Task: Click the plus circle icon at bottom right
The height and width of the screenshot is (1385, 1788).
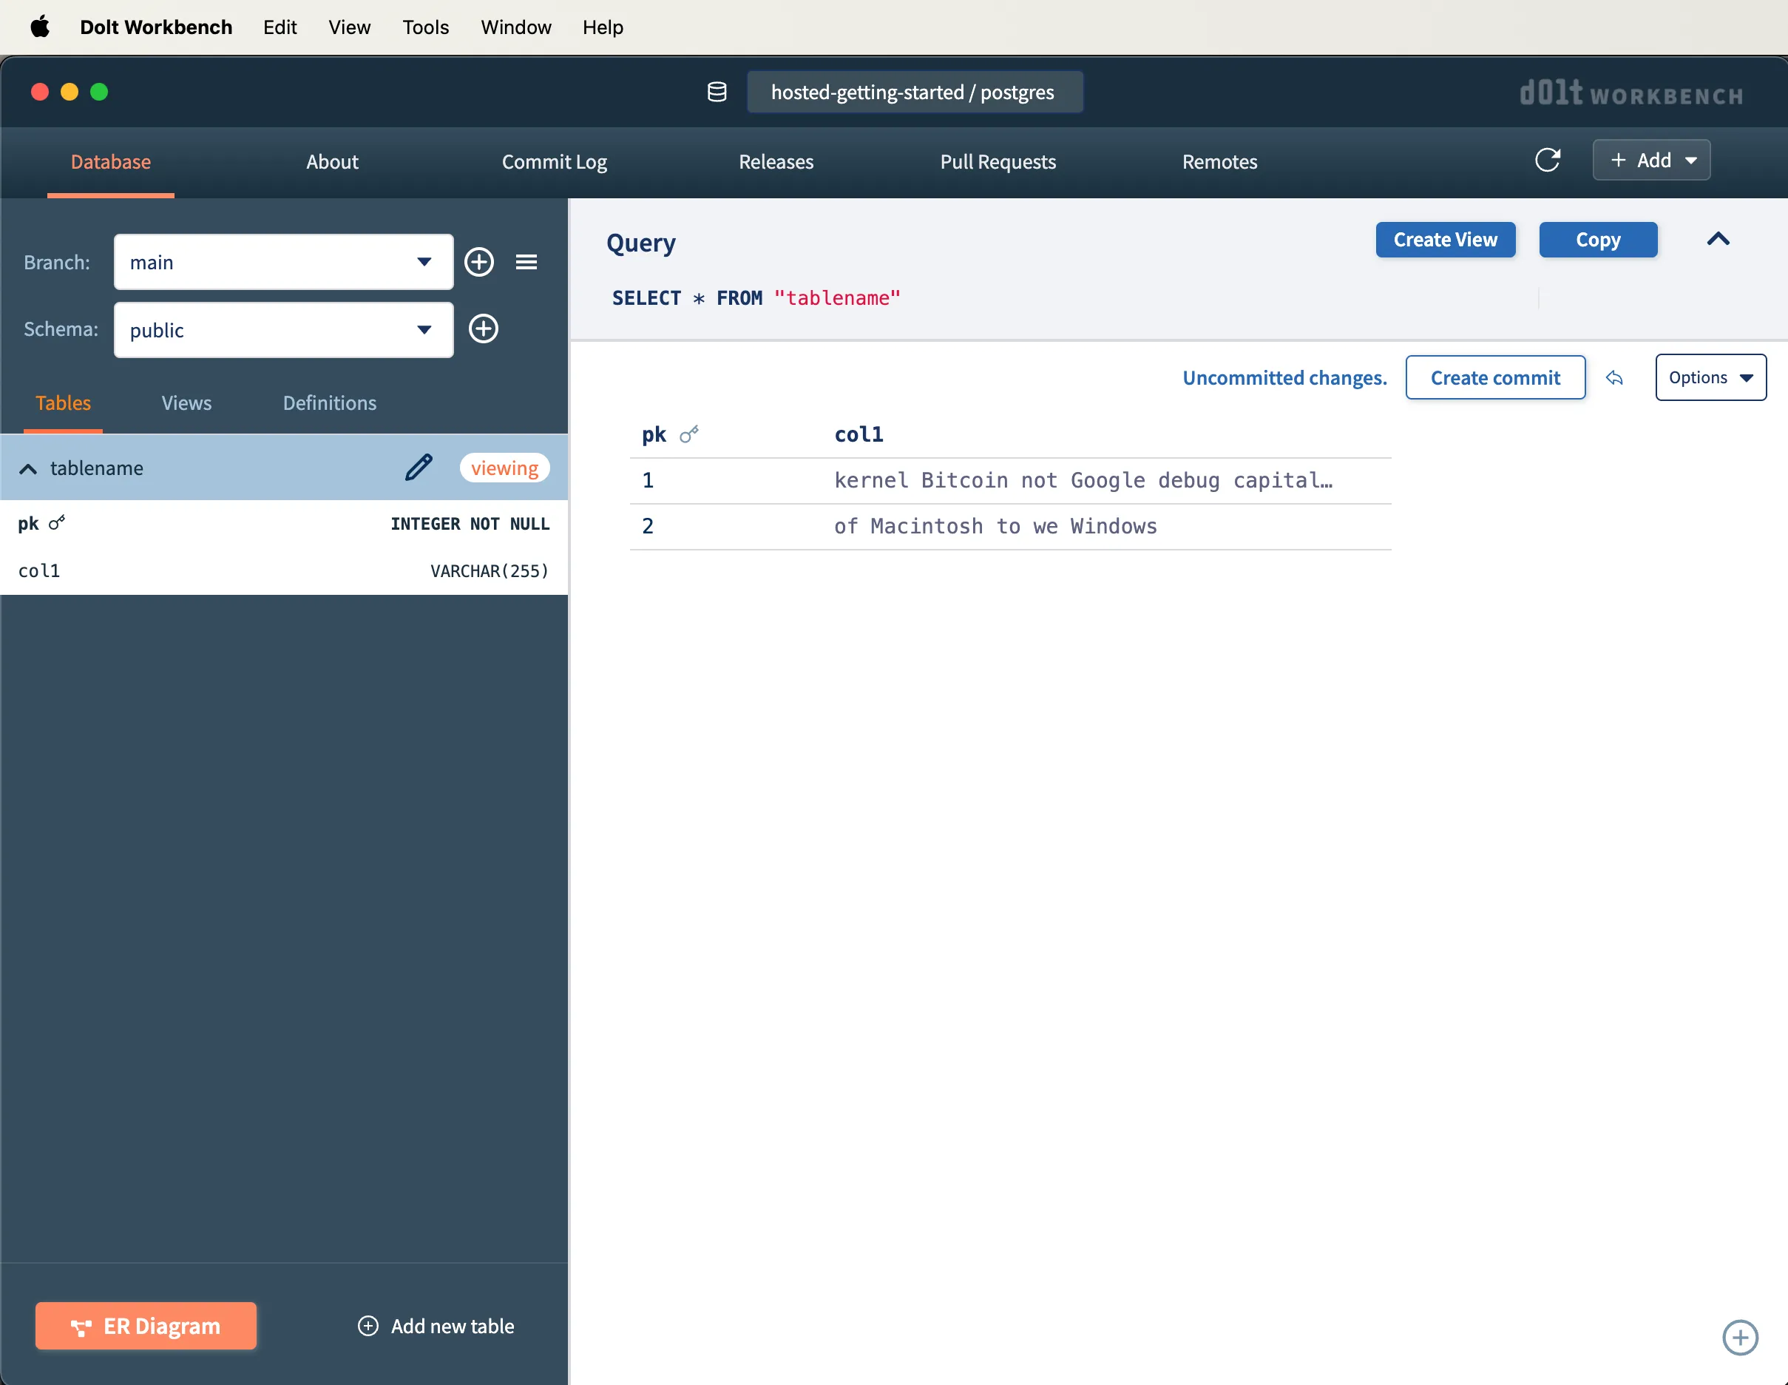Action: (x=1740, y=1338)
